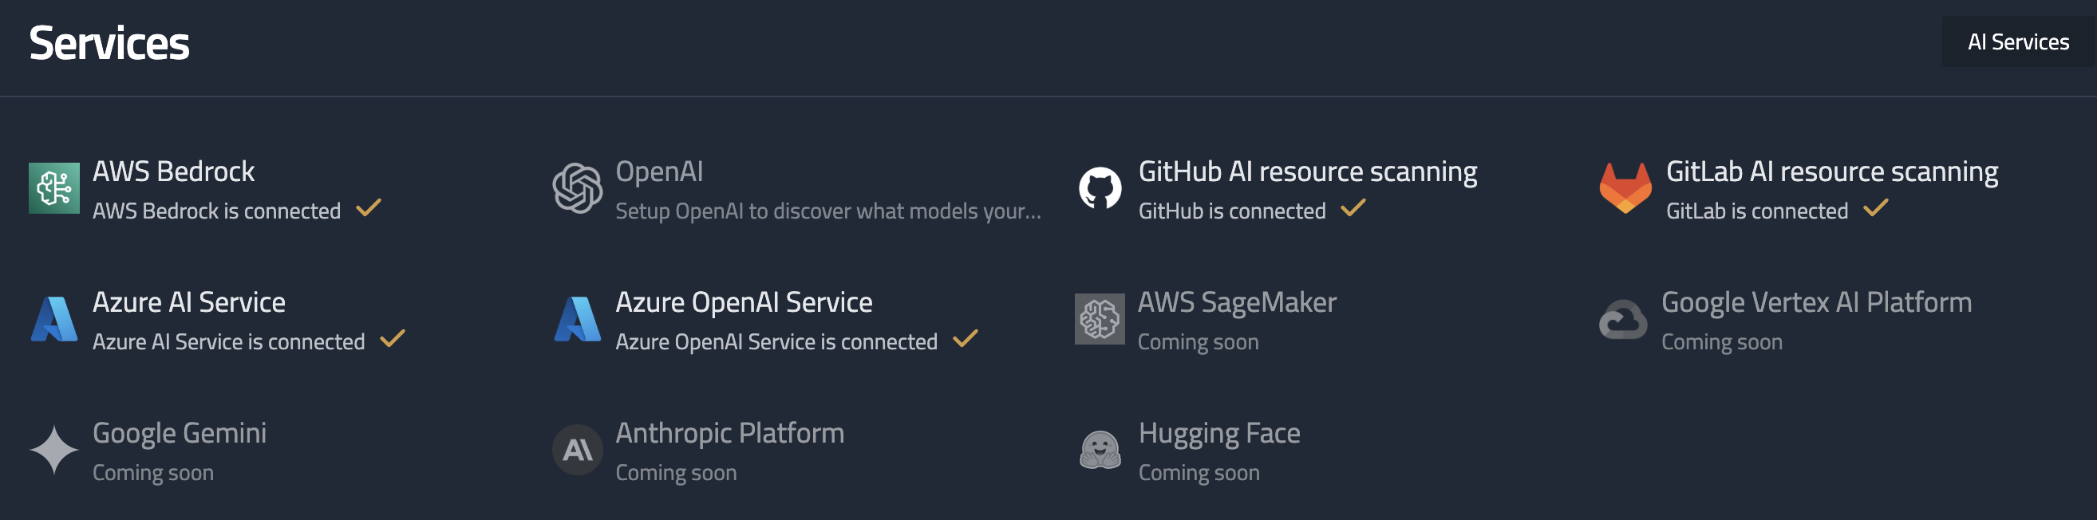Click checkmark beside Azure OpenAI Service connected
The height and width of the screenshot is (520, 2097).
tap(965, 339)
